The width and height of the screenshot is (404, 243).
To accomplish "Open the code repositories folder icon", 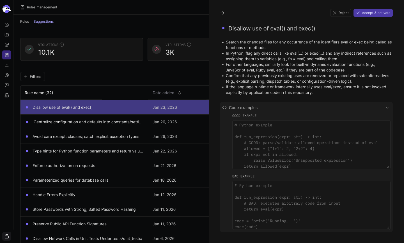I will [7, 35].
